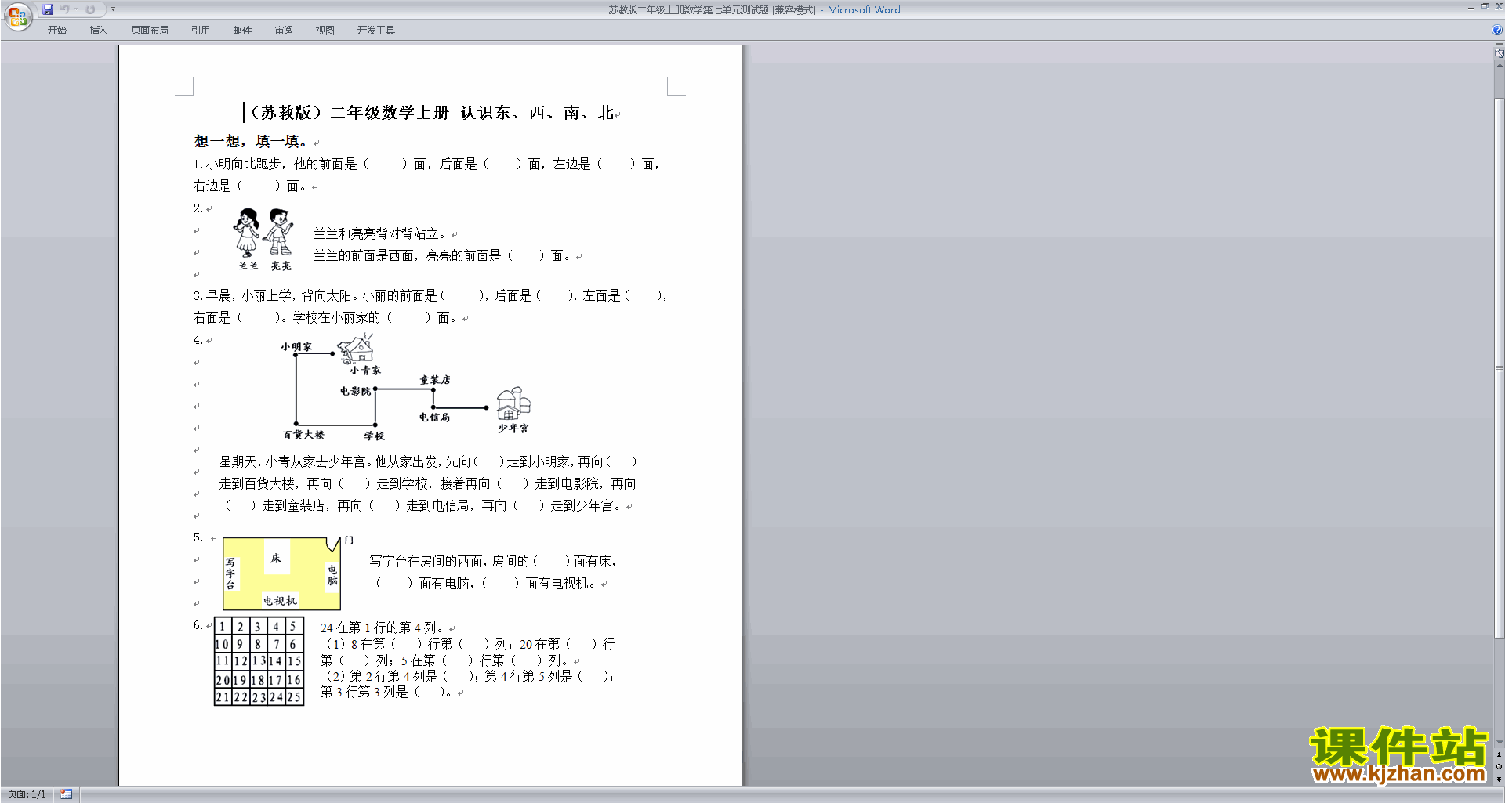Toggle the ruler button above scrollbar
The height and width of the screenshot is (803, 1505).
[x=1499, y=53]
